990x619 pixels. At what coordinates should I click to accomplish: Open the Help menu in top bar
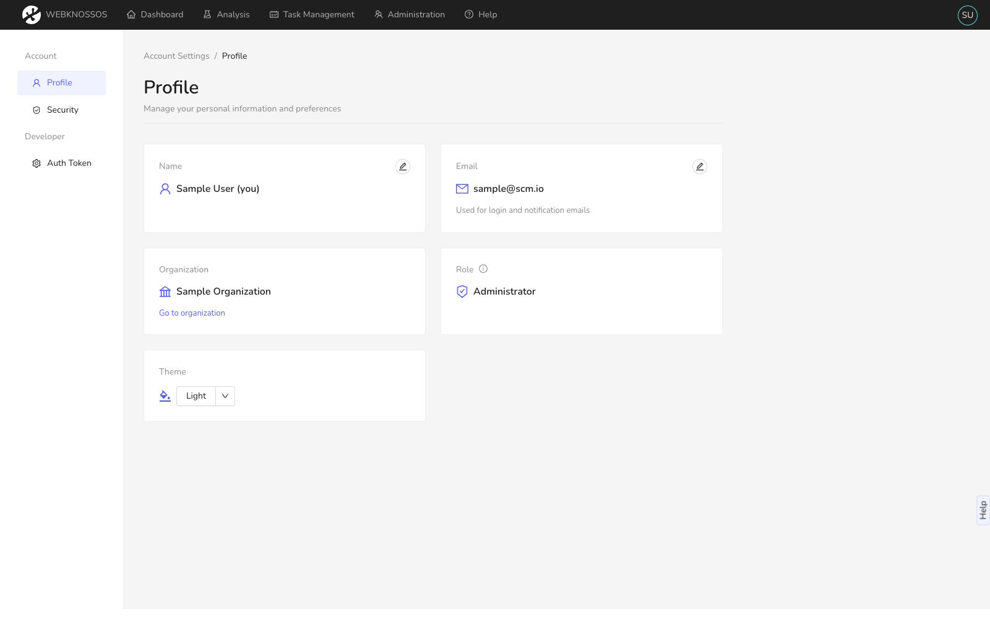click(481, 14)
